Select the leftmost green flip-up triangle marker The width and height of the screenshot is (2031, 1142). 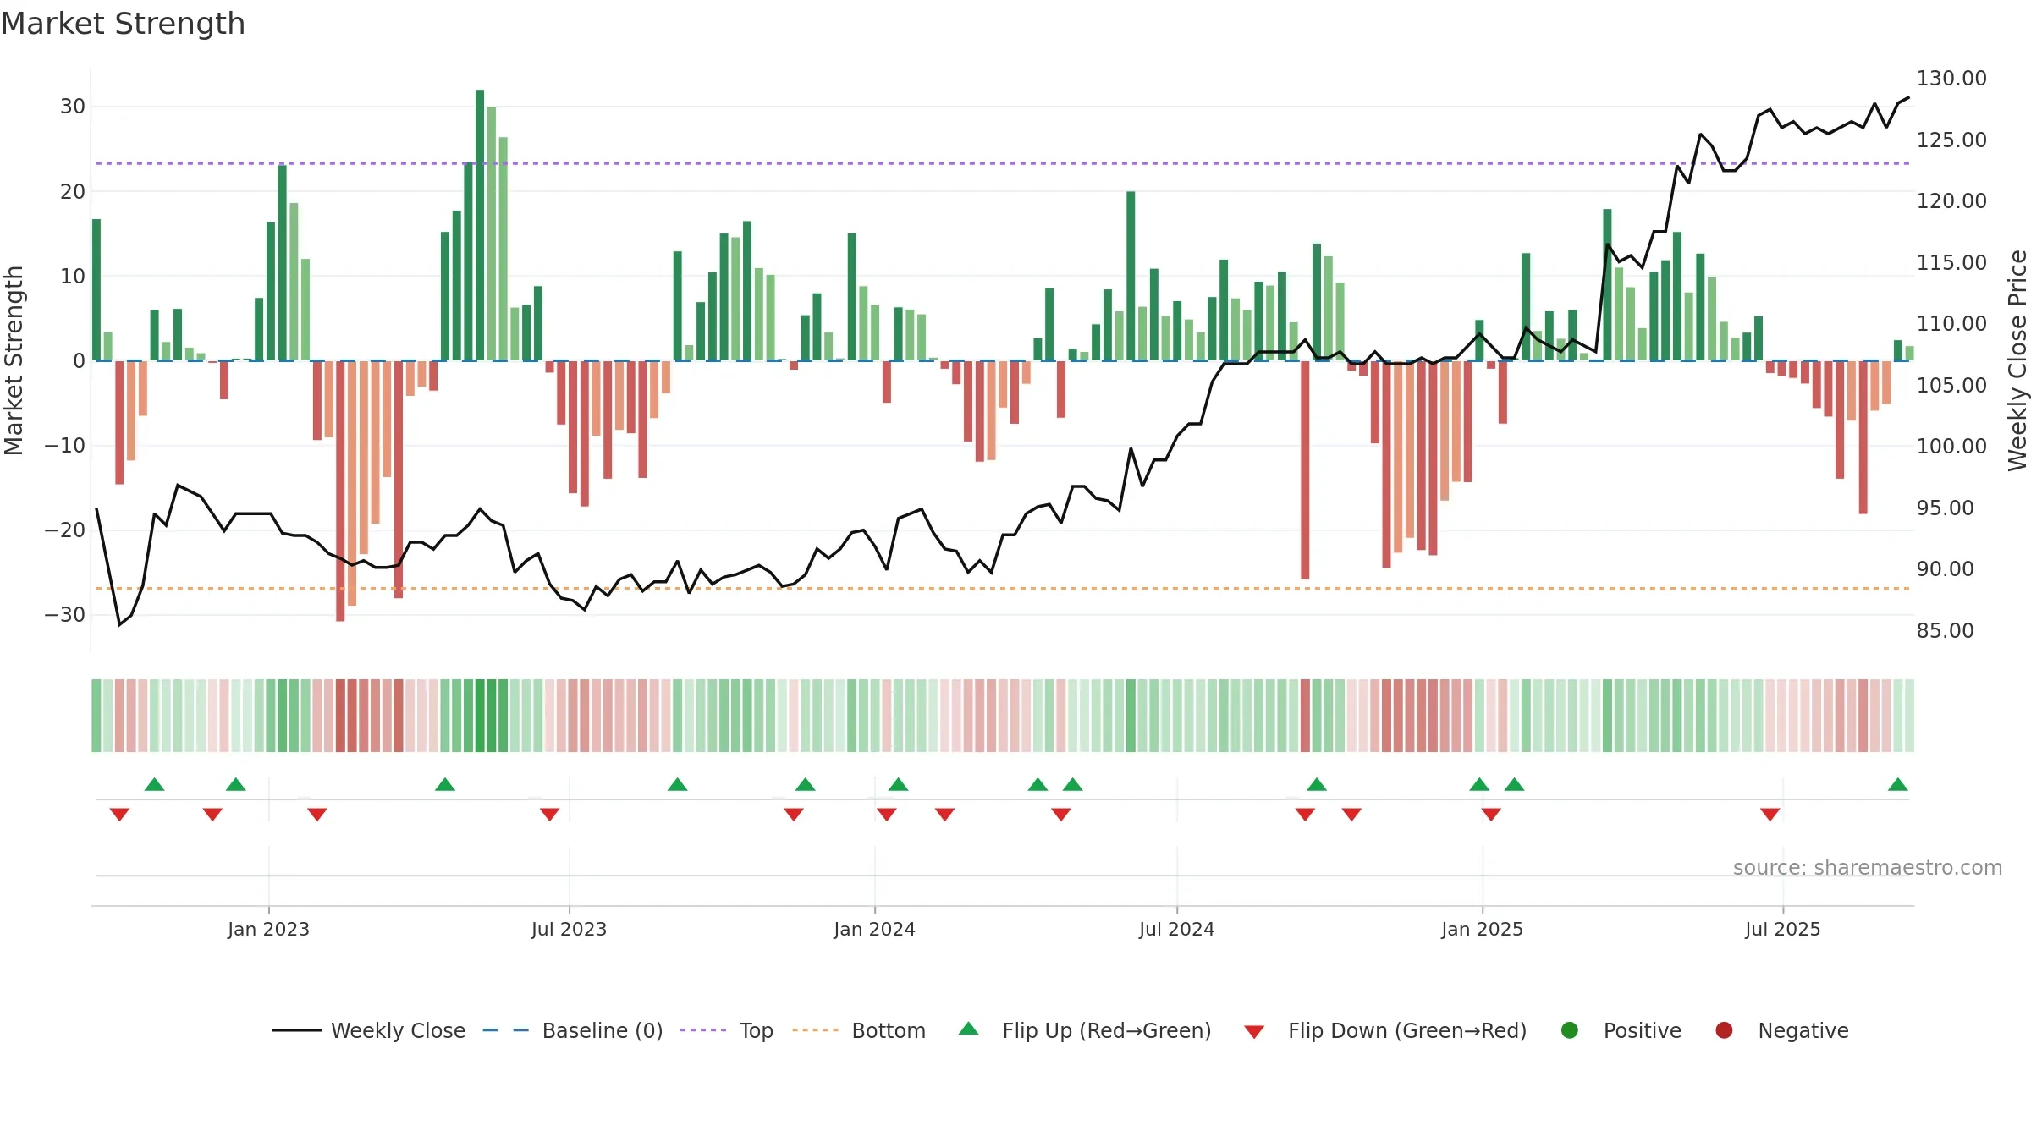154,784
